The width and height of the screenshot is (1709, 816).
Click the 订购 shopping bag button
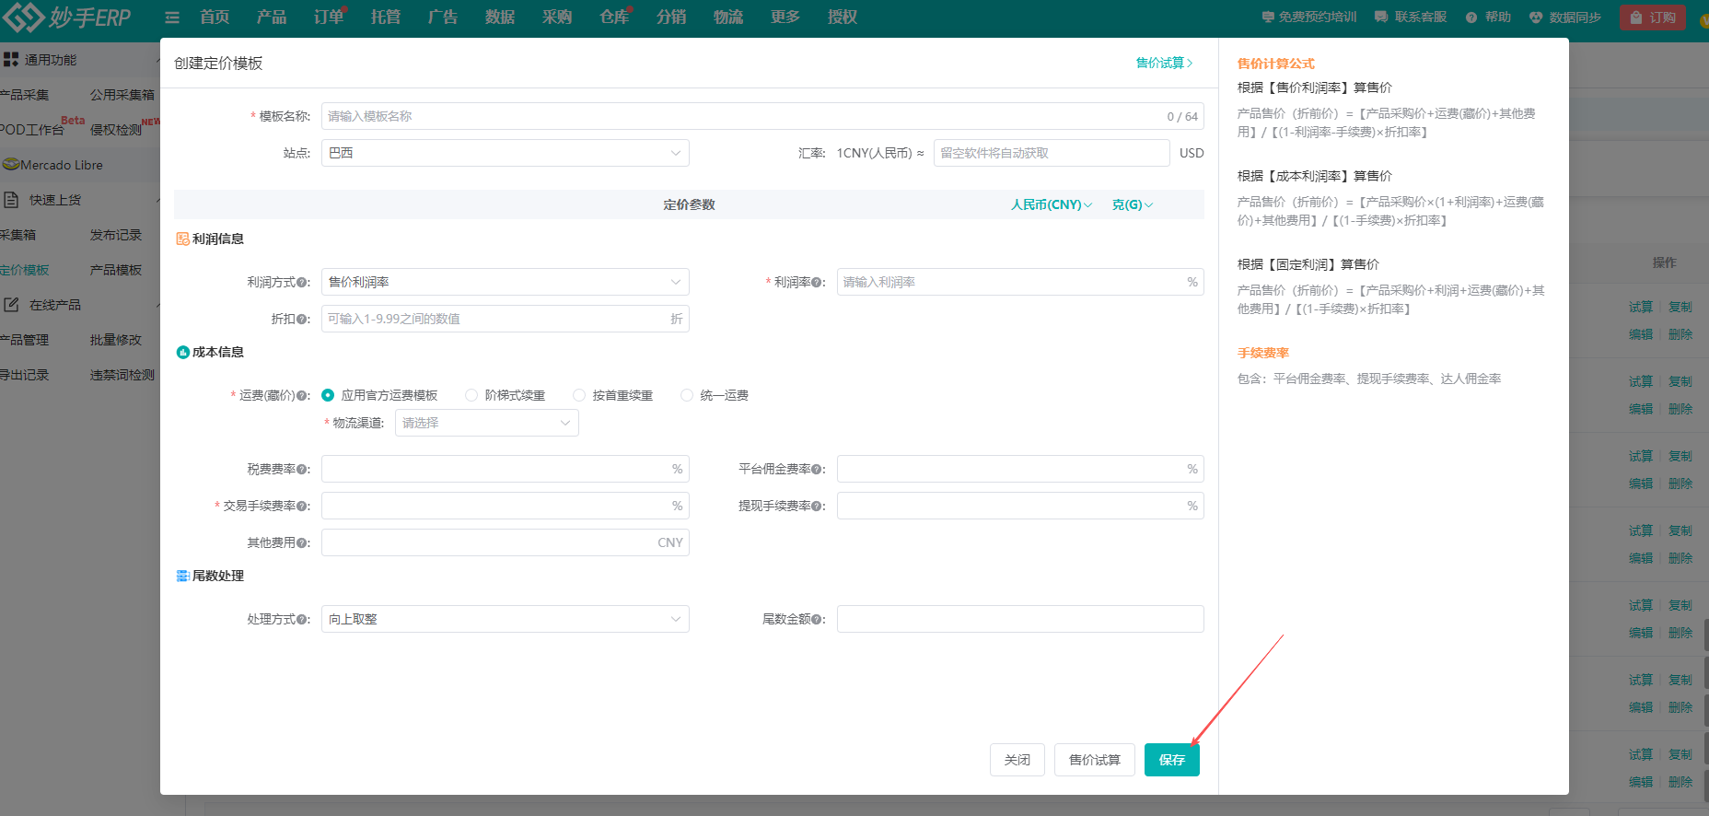pyautogui.click(x=1652, y=17)
